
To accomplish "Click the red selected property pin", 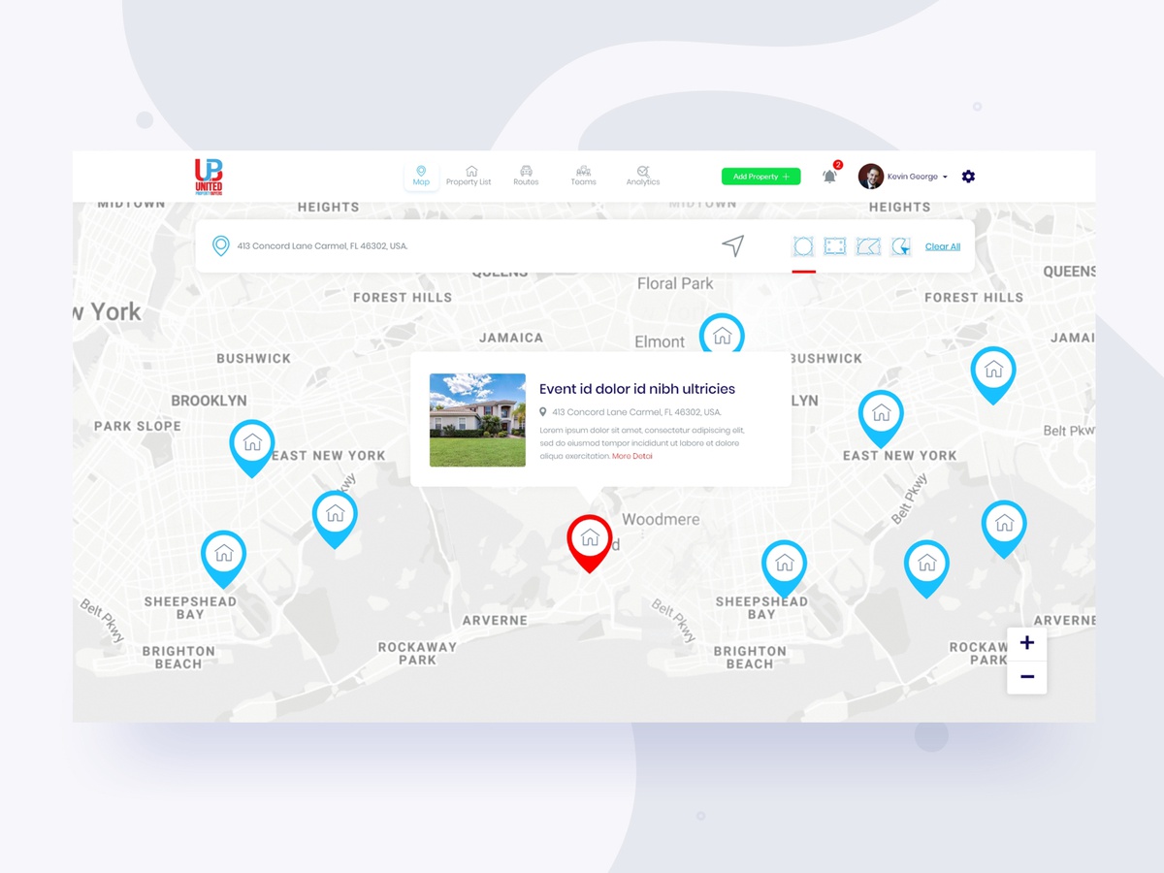I will [590, 539].
